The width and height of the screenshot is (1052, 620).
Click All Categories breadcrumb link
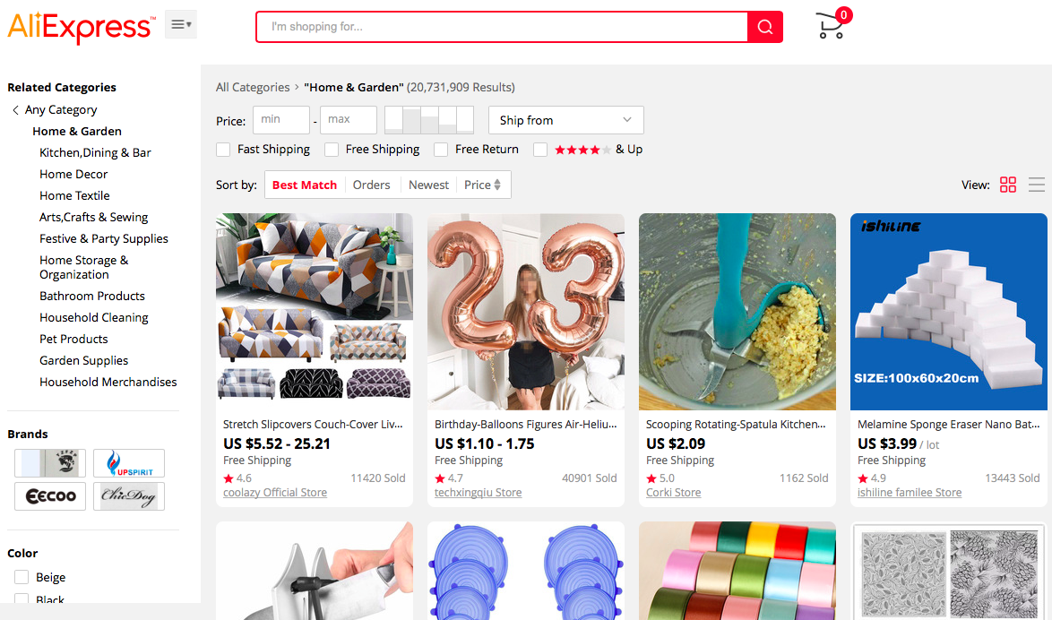click(x=253, y=87)
